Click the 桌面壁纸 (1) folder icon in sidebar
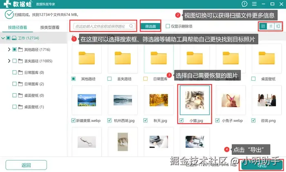The width and height of the screenshot is (286, 172). [x=20, y=107]
